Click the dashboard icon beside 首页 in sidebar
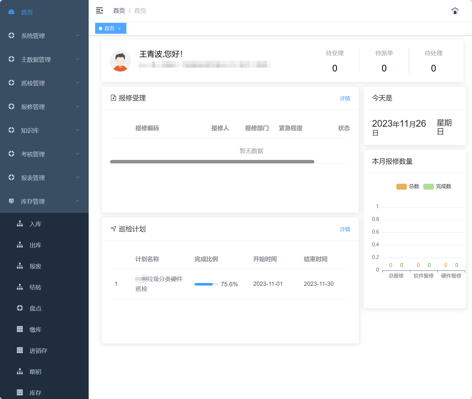The height and width of the screenshot is (399, 472). (x=11, y=12)
